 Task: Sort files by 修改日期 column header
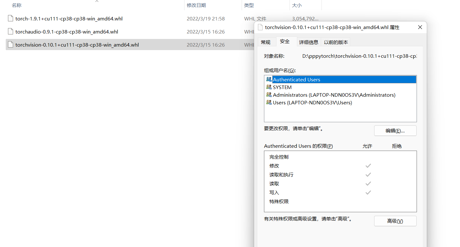(196, 5)
